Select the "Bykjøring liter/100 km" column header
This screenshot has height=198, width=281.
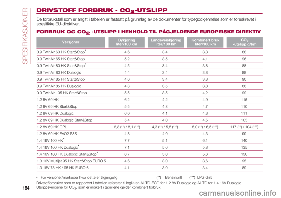pyautogui.click(x=126, y=42)
